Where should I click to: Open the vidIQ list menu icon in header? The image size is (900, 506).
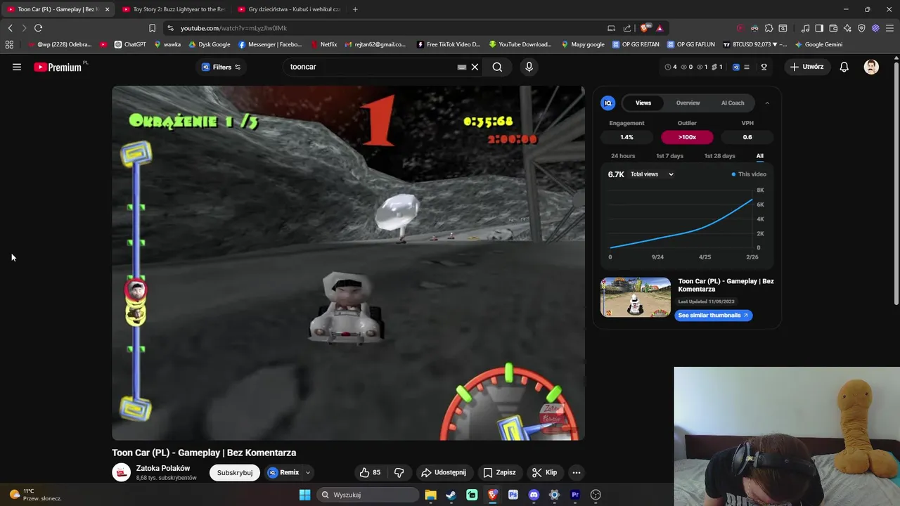pyautogui.click(x=746, y=67)
